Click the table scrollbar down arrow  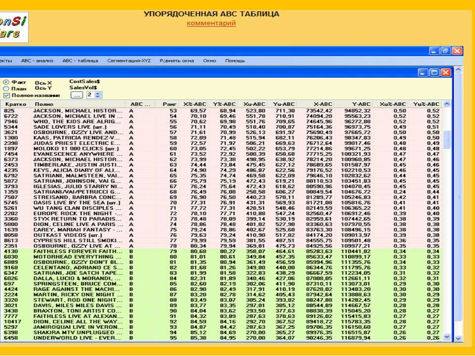446,337
